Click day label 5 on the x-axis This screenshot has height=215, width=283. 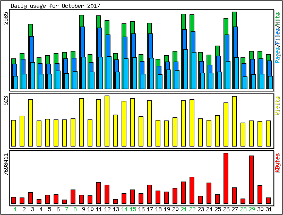(x=49, y=209)
